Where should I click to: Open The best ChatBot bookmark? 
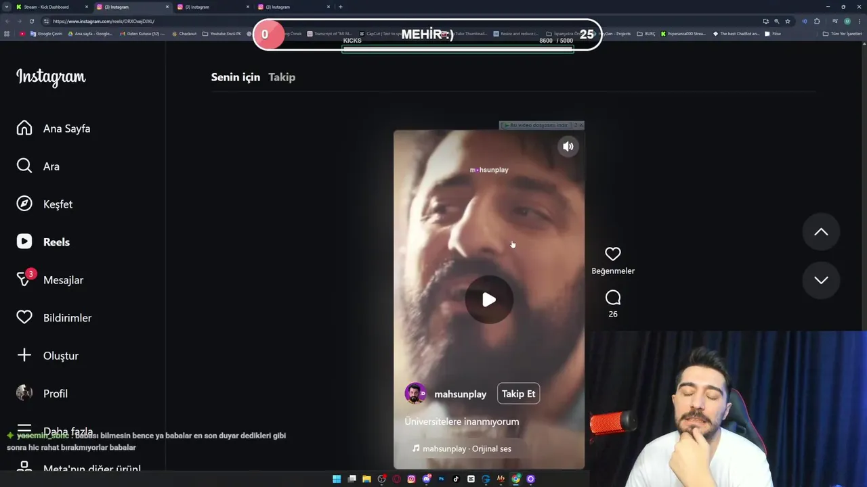(x=736, y=33)
